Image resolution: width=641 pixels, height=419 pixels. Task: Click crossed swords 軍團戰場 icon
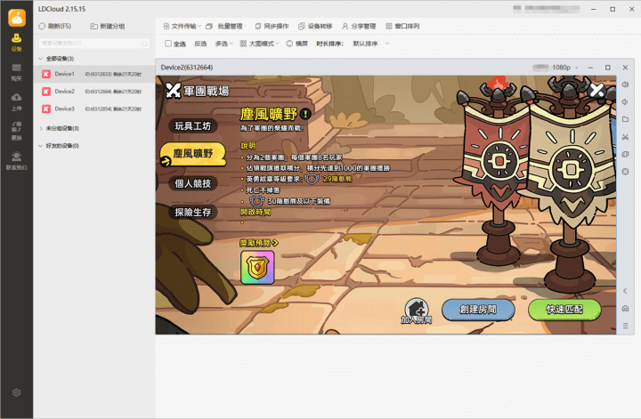pos(174,91)
